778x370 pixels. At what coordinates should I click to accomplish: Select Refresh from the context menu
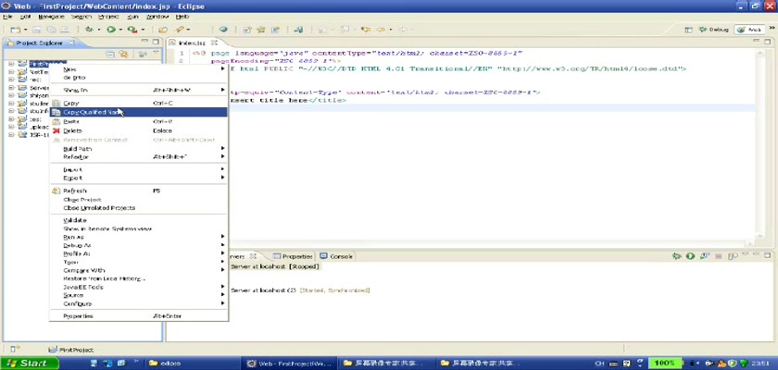coord(74,191)
